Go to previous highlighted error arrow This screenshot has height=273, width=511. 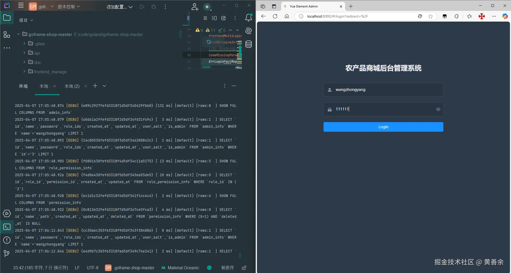point(230,30)
